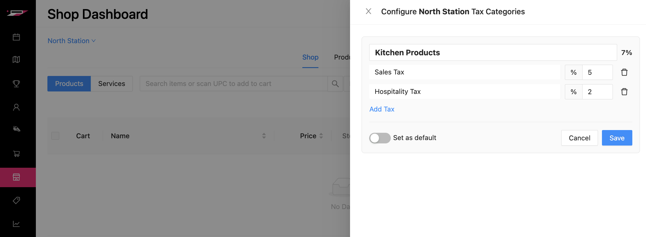The width and height of the screenshot is (646, 237).
Task: Enable the Set as default toggle
Action: (x=380, y=138)
